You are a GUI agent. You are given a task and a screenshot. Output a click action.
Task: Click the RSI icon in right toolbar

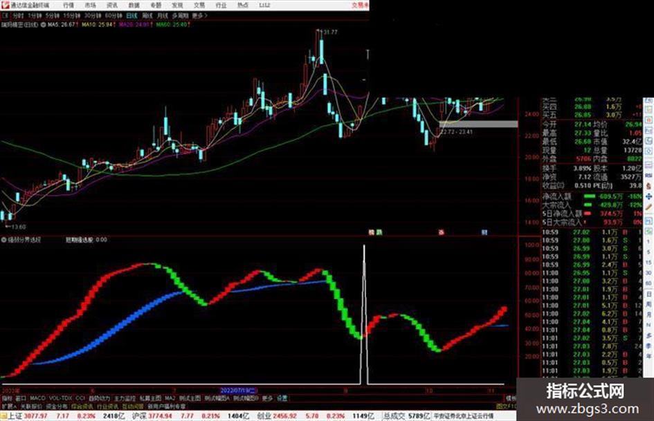pos(648,176)
